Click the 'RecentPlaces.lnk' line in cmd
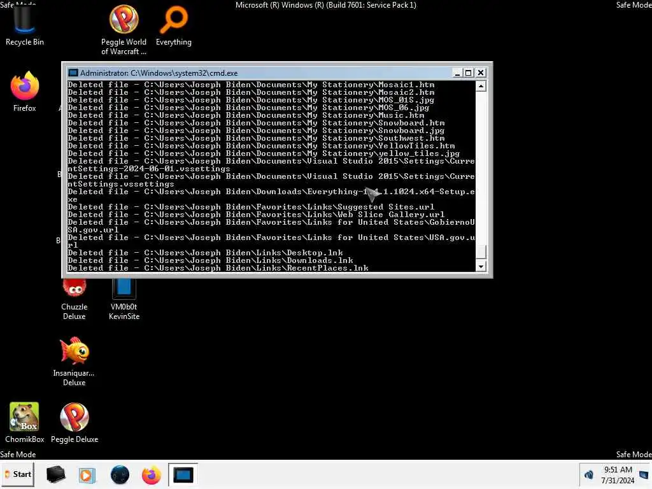The width and height of the screenshot is (652, 489). (218, 268)
